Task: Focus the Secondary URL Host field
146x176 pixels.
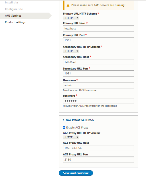Action: [x=98, y=62]
